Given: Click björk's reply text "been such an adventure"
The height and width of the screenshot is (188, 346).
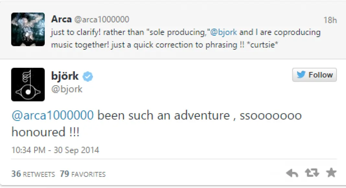Looking at the screenshot, I should (x=165, y=115).
